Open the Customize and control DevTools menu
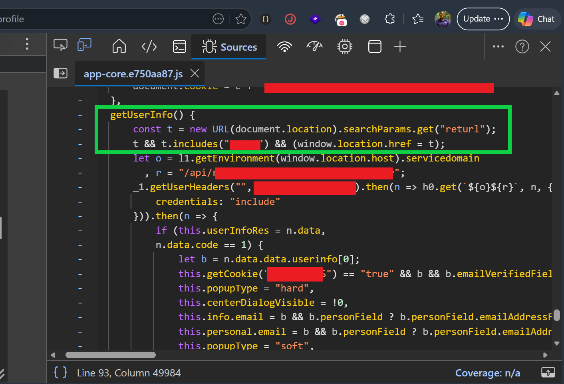564x384 pixels. click(x=498, y=47)
